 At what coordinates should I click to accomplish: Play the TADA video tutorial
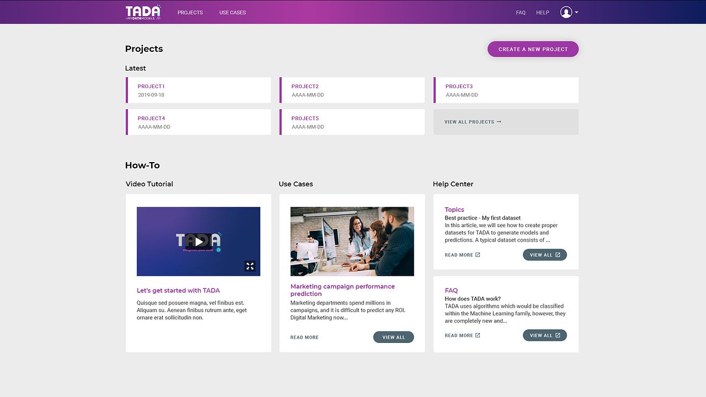[199, 241]
